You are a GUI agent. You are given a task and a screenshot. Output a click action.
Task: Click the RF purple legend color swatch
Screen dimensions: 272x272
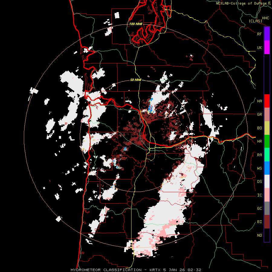pyautogui.click(x=267, y=34)
